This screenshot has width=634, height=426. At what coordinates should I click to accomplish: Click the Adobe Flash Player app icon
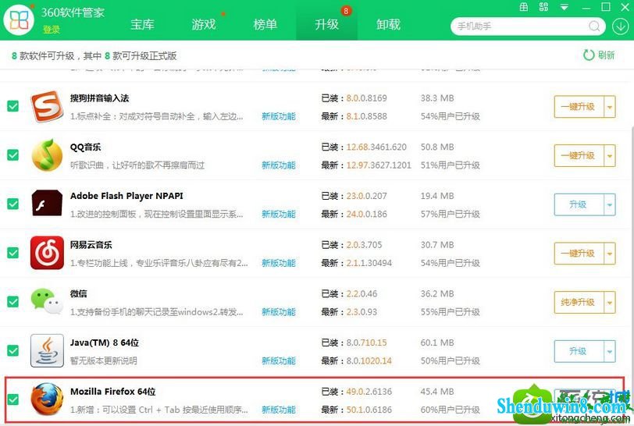[47, 204]
